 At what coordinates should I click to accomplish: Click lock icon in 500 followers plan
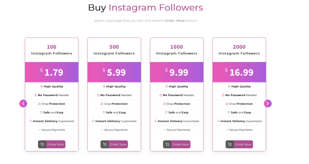pyautogui.click(x=98, y=95)
